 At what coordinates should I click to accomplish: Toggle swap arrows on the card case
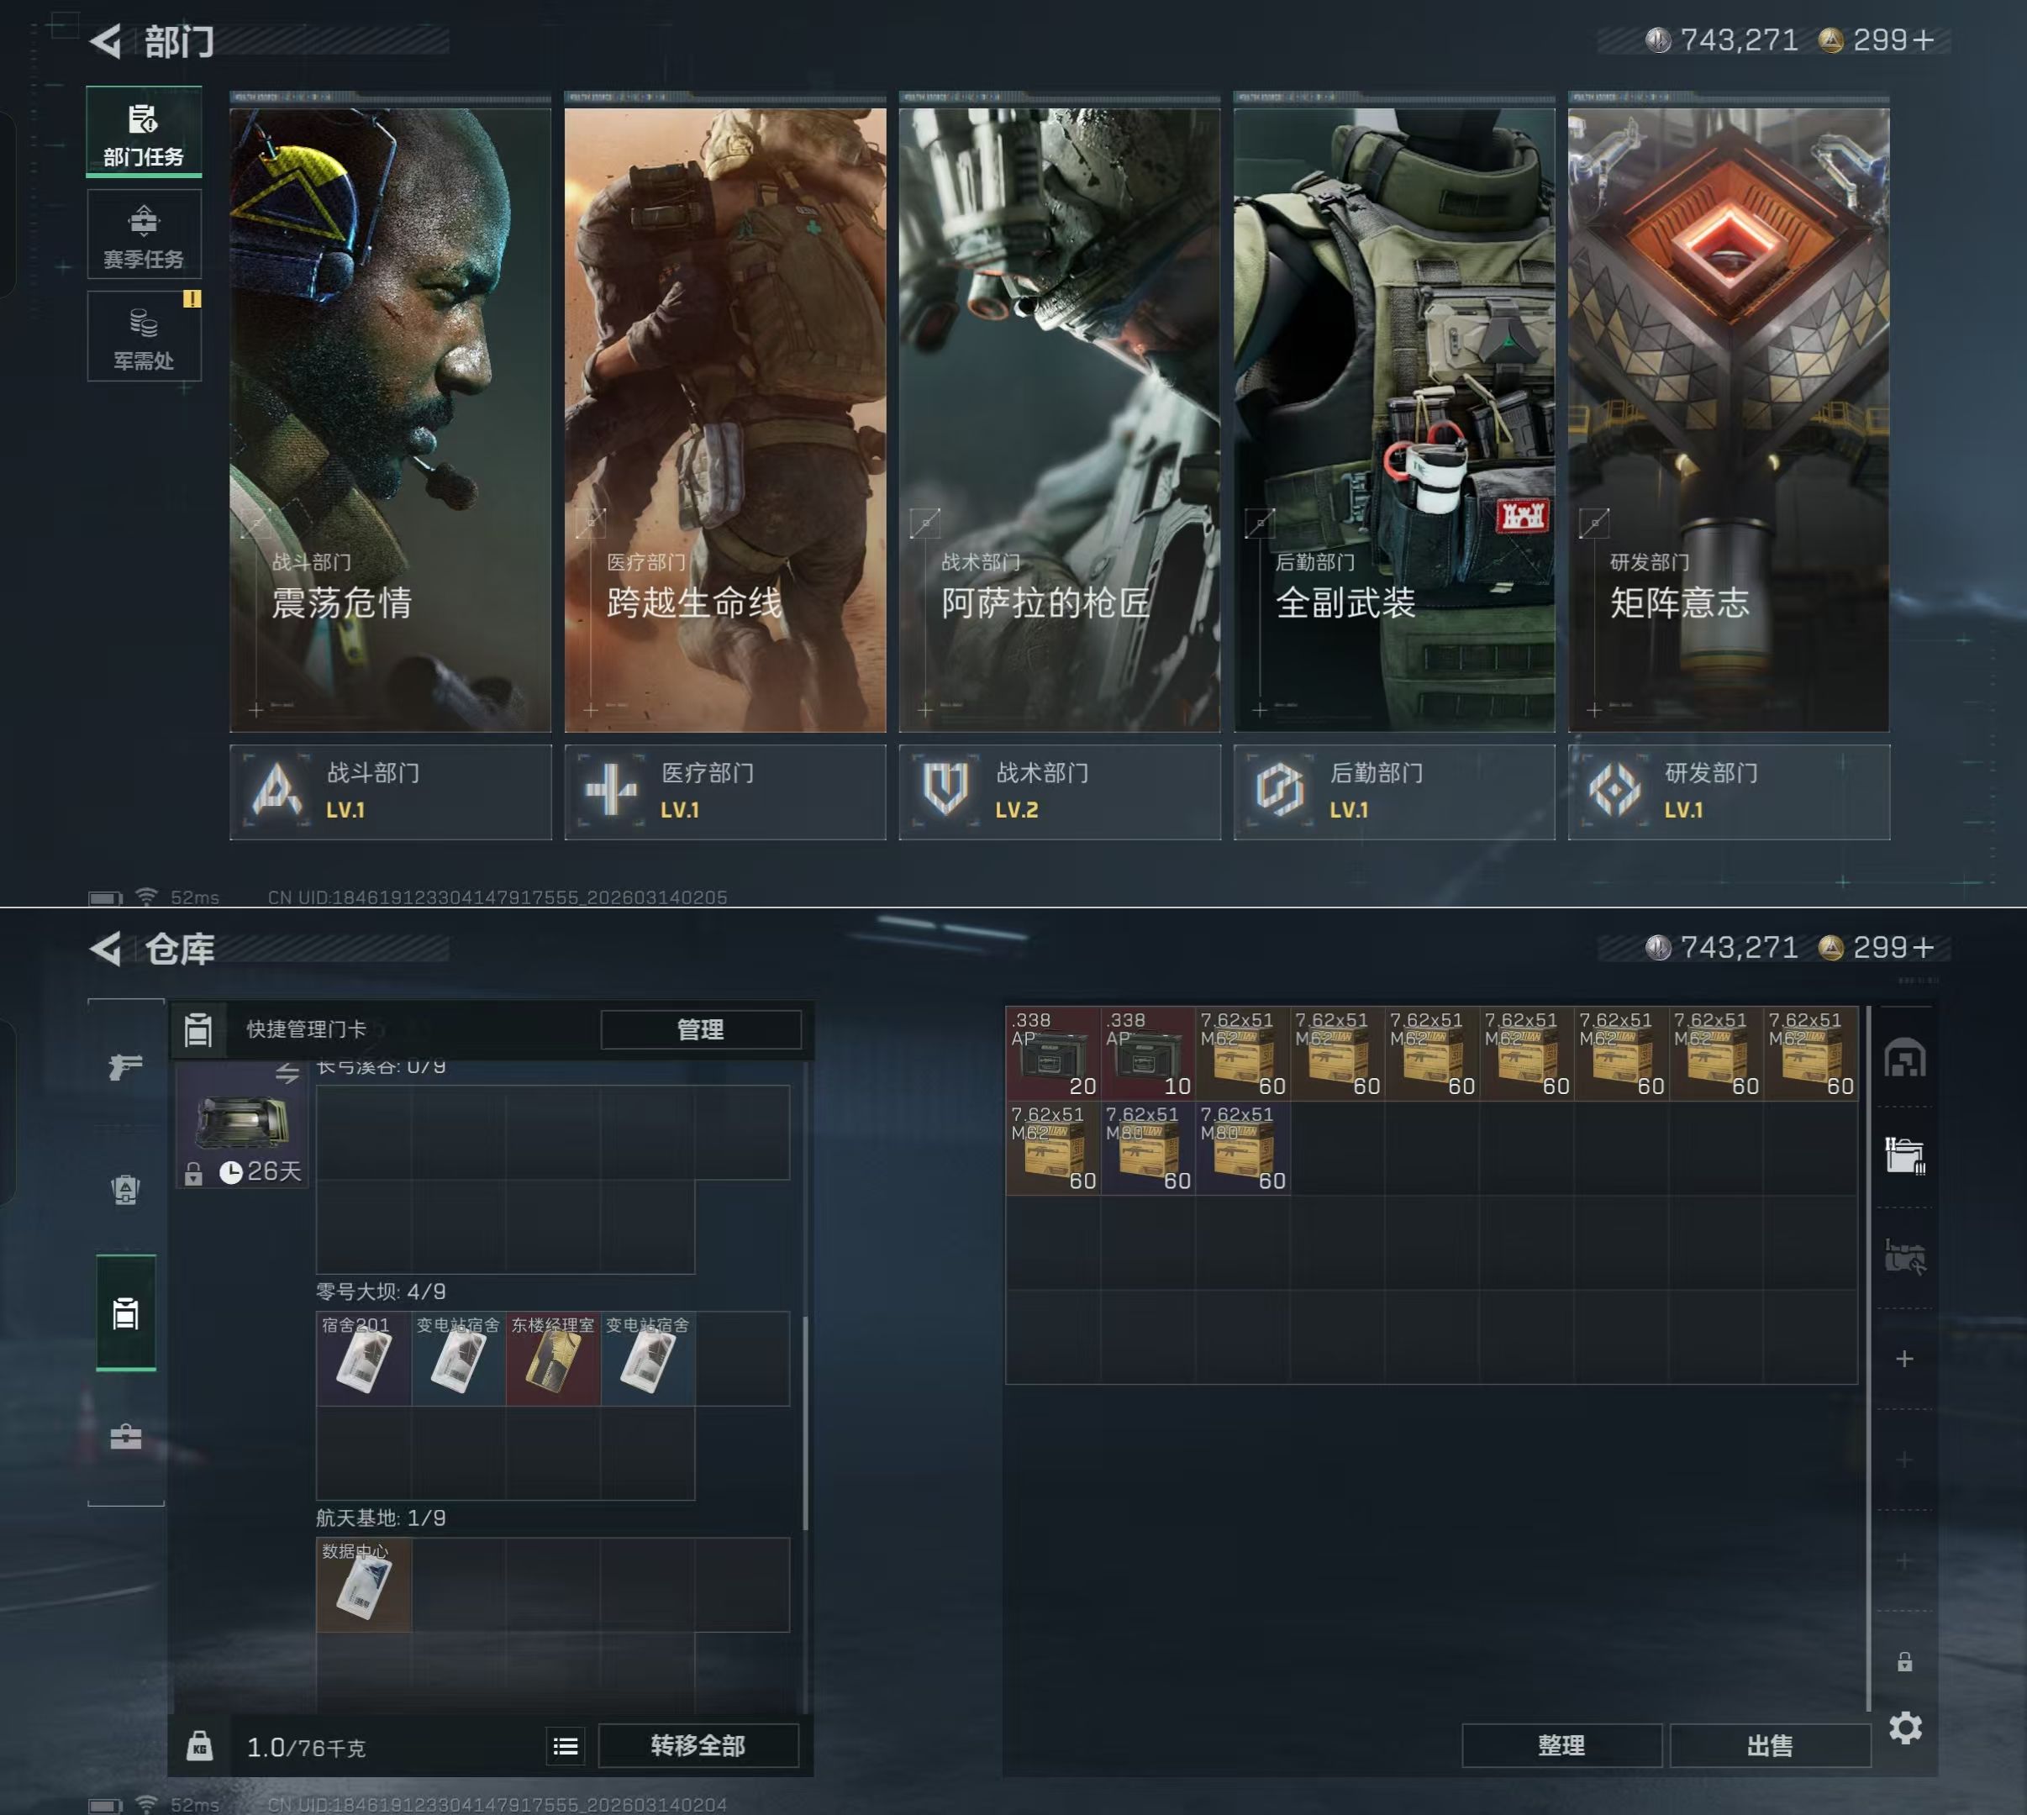(x=287, y=1073)
